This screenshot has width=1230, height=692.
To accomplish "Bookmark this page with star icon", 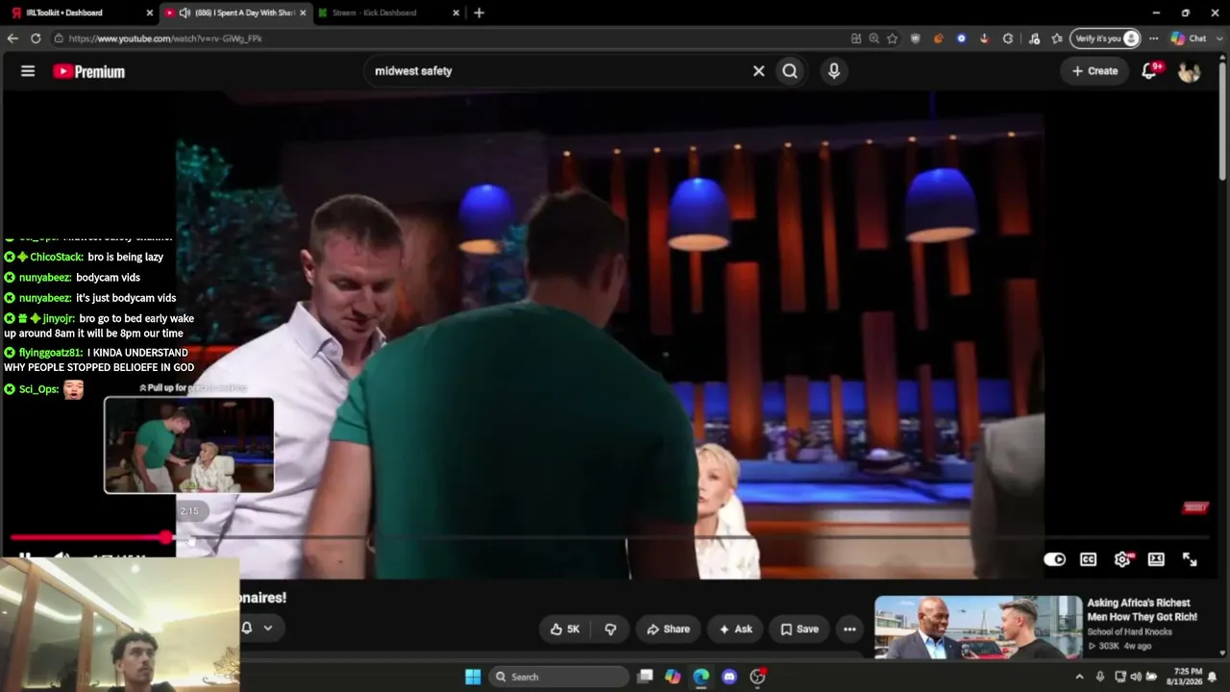I will point(893,38).
